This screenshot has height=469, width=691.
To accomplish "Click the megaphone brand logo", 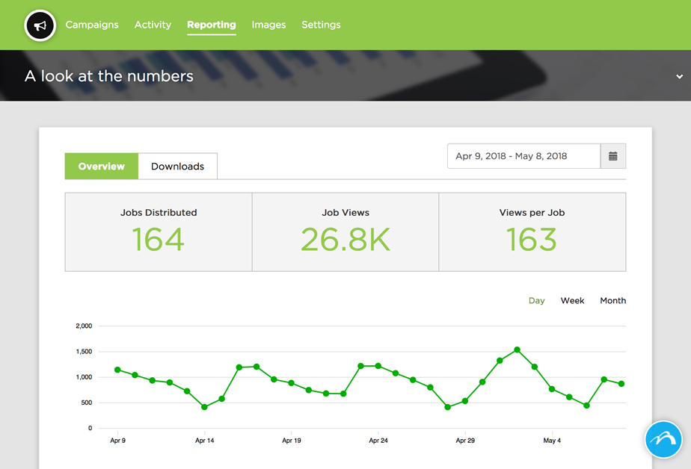I will coord(40,25).
